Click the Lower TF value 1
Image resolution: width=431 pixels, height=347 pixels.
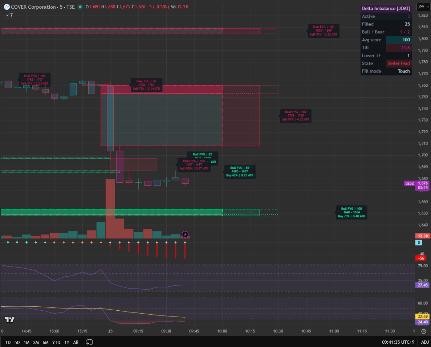point(408,56)
